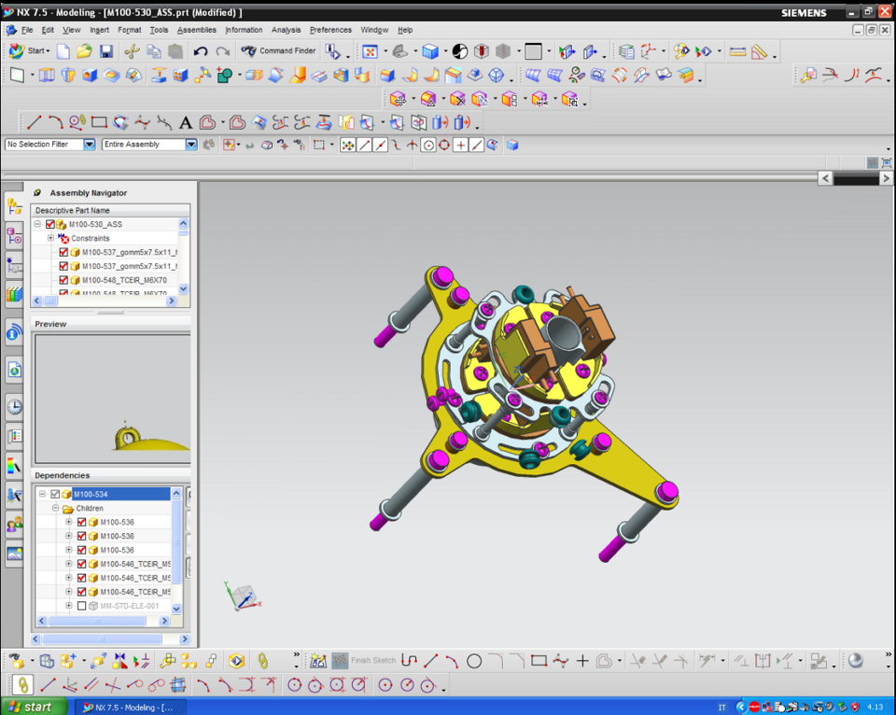This screenshot has height=715, width=896.
Task: Check the MM-STD-ELE-001 checkbox
Action: (82, 606)
